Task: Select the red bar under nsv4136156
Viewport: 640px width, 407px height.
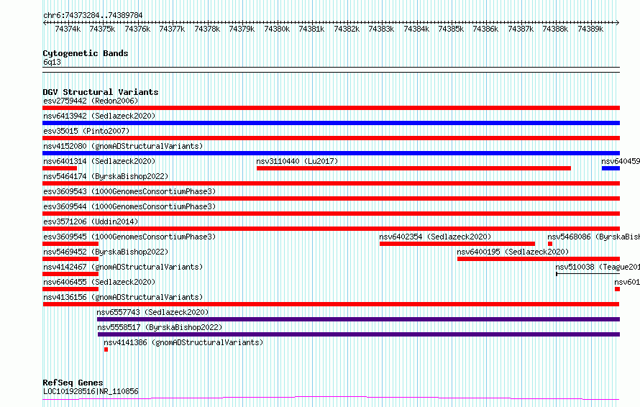Action: [331, 304]
